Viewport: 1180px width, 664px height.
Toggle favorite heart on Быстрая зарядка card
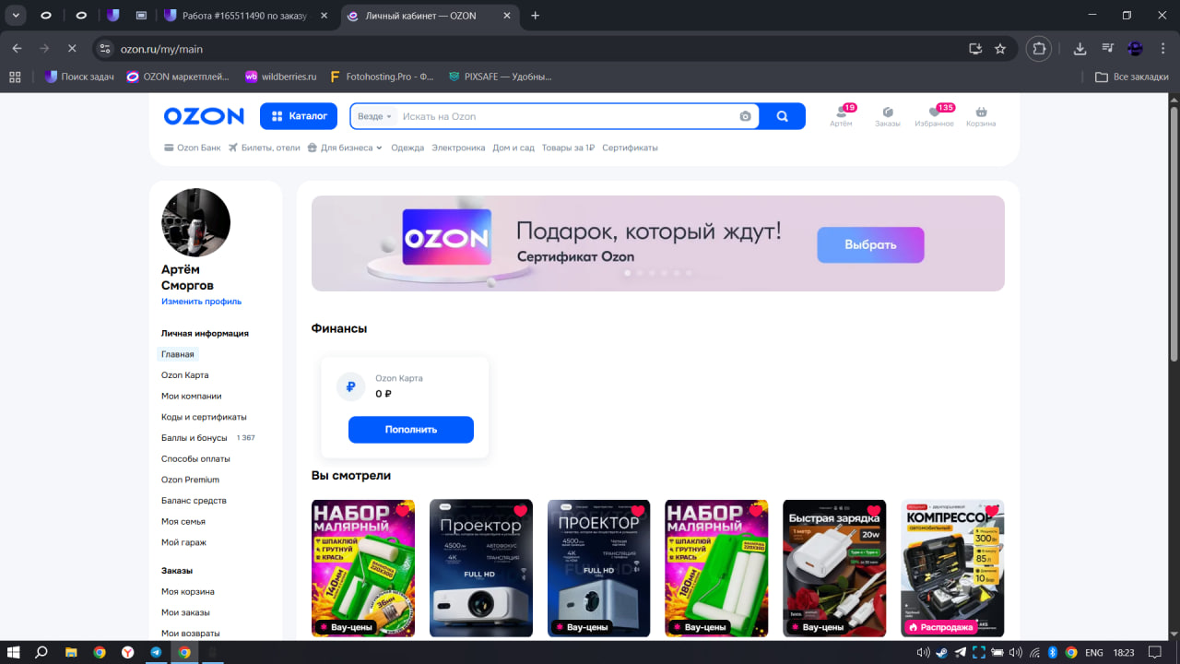coord(874,511)
